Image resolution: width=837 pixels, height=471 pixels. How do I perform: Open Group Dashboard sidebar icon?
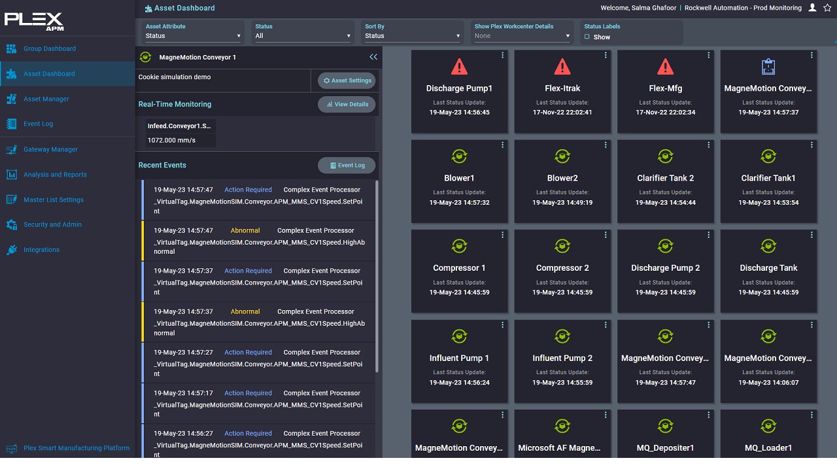click(11, 48)
